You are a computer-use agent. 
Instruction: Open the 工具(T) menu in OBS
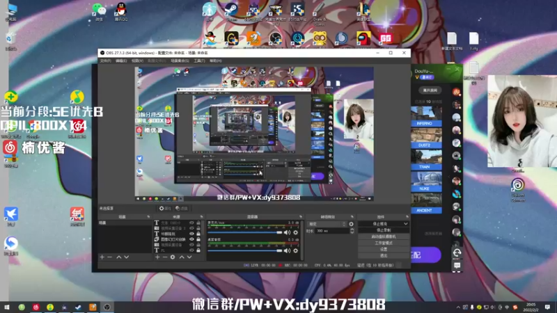pyautogui.click(x=199, y=61)
